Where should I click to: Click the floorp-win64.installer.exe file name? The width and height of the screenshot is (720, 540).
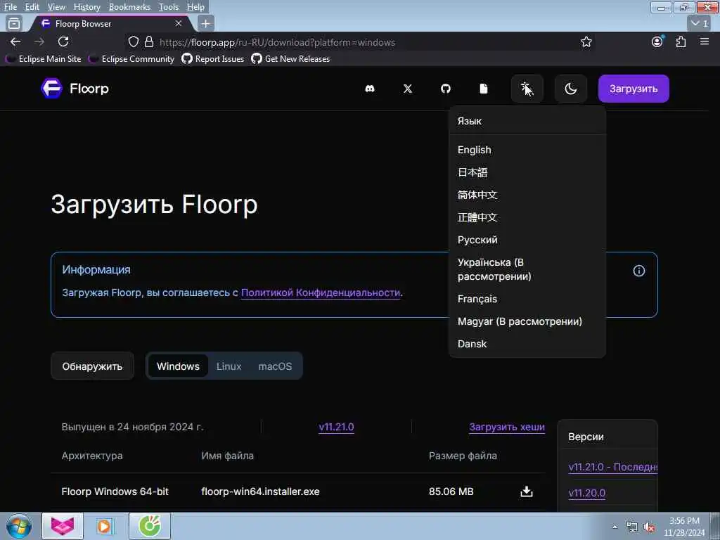[260, 491]
